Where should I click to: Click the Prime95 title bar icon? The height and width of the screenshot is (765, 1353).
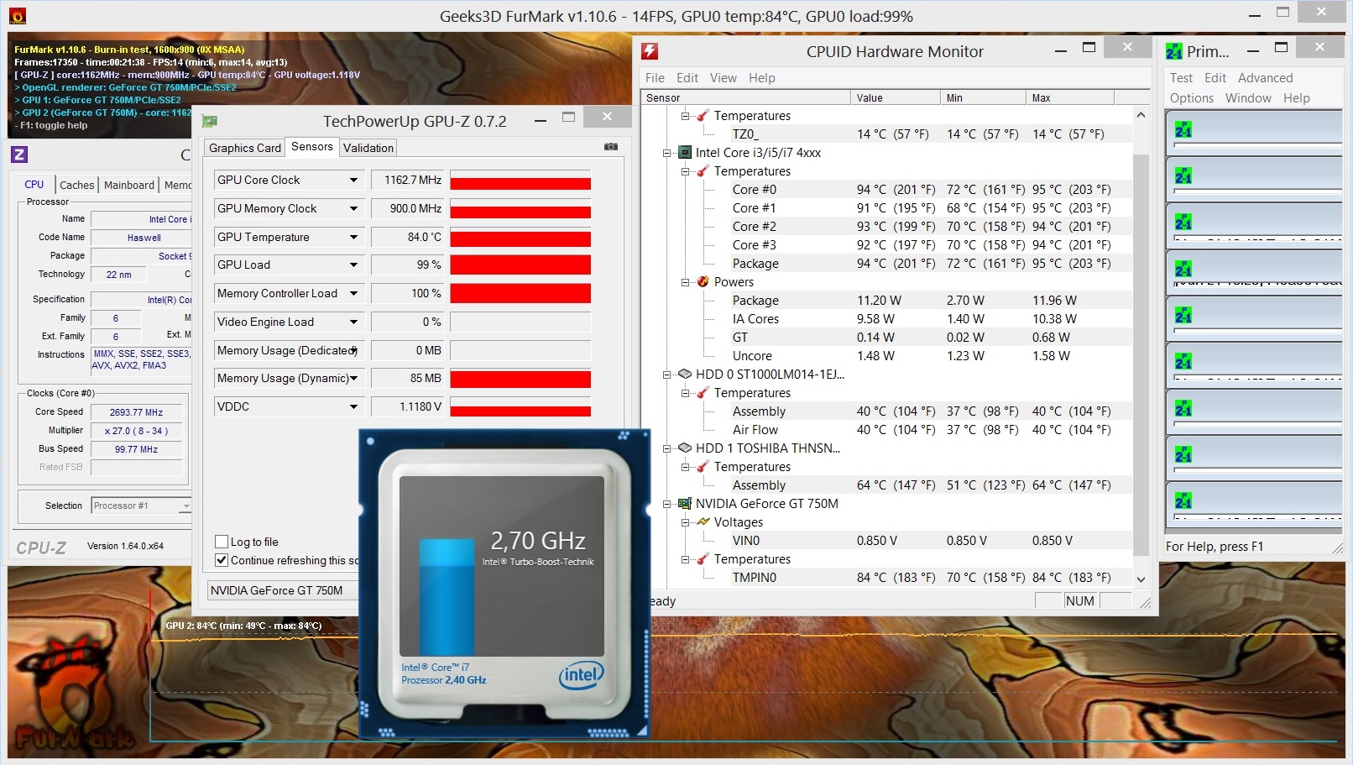(x=1174, y=51)
